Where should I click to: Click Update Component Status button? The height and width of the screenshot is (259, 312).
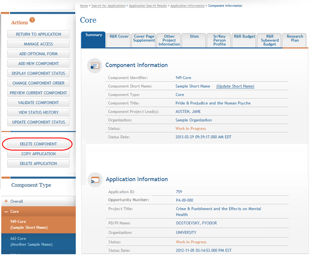tap(38, 122)
